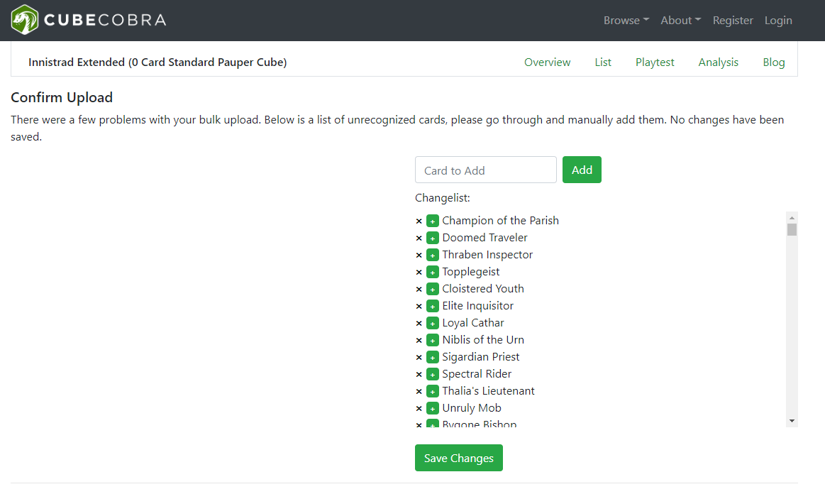
Task: Click the green Add button
Action: click(582, 170)
